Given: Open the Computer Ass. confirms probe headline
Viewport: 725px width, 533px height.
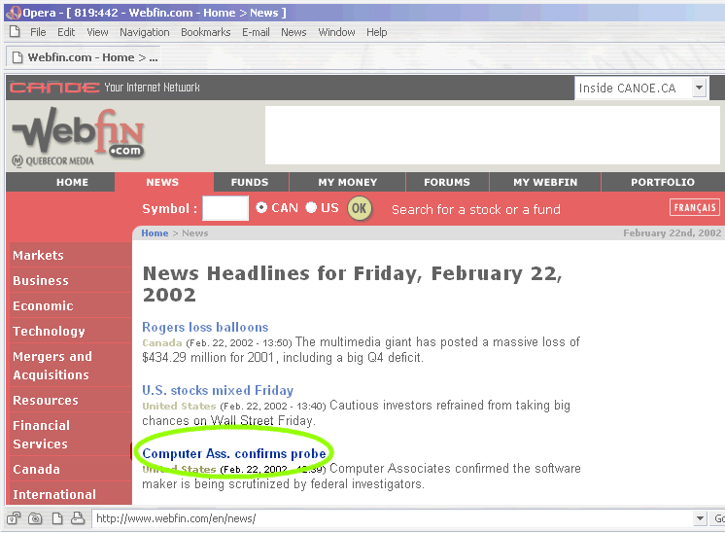Looking at the screenshot, I should [234, 453].
